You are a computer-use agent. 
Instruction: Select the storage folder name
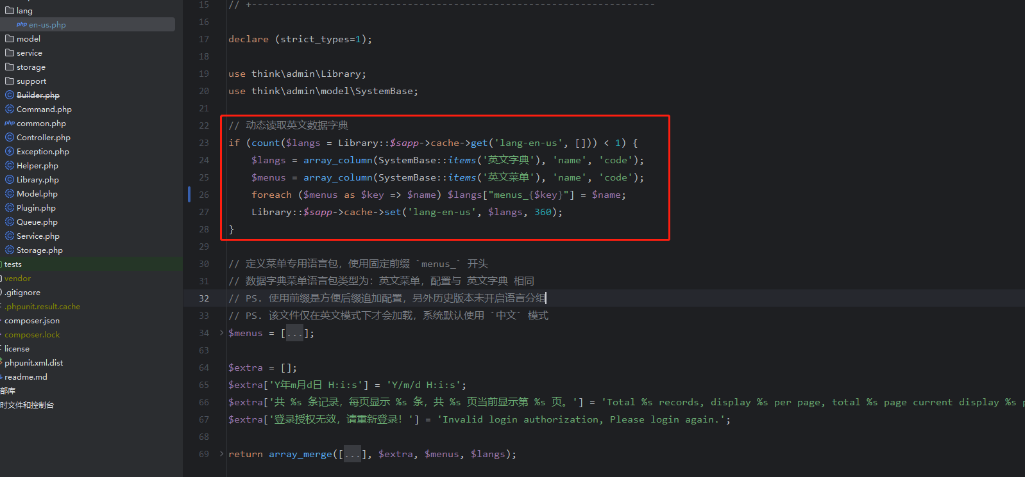[31, 67]
